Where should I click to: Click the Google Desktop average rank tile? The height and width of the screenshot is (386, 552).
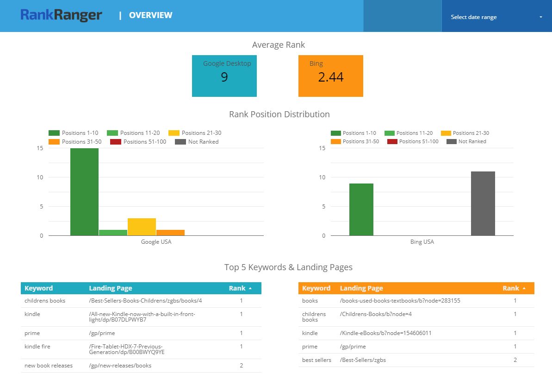pyautogui.click(x=224, y=76)
